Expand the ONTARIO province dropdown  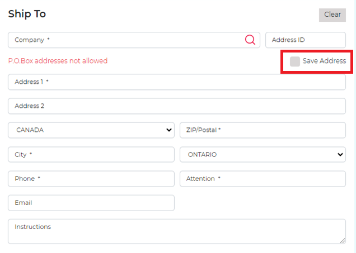pos(263,154)
